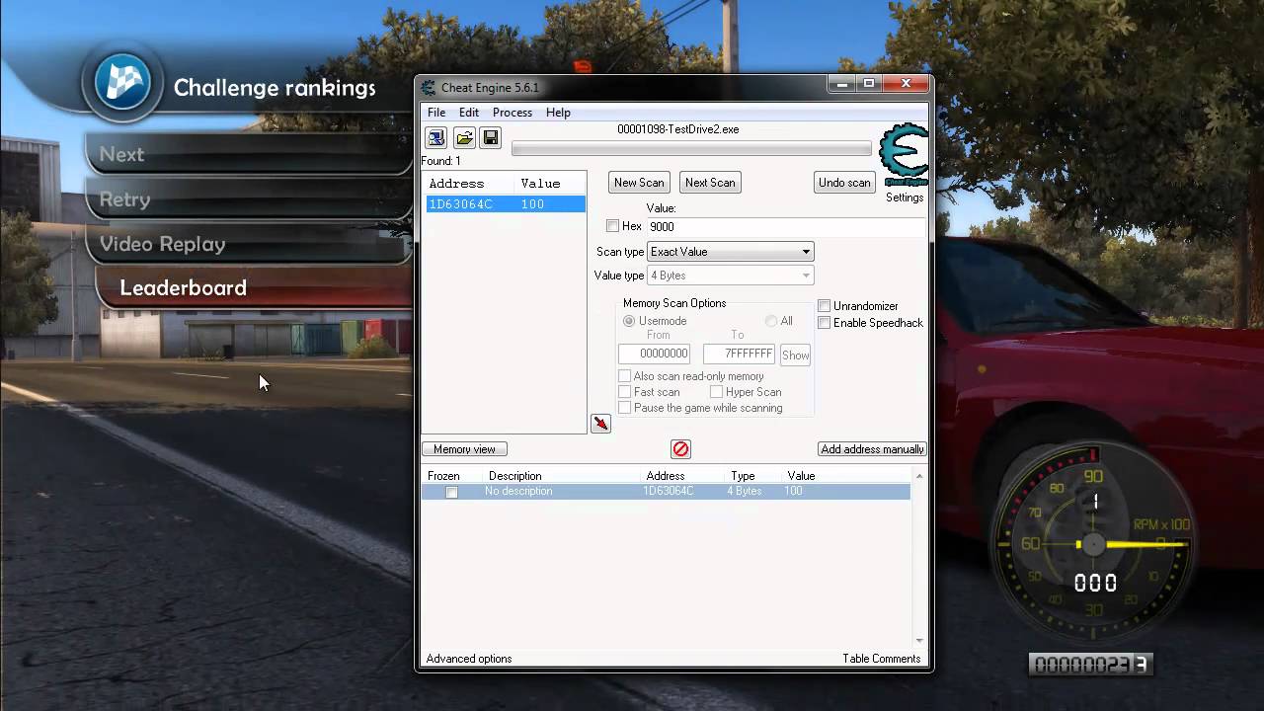
Task: Open Table Comments
Action: coord(882,659)
